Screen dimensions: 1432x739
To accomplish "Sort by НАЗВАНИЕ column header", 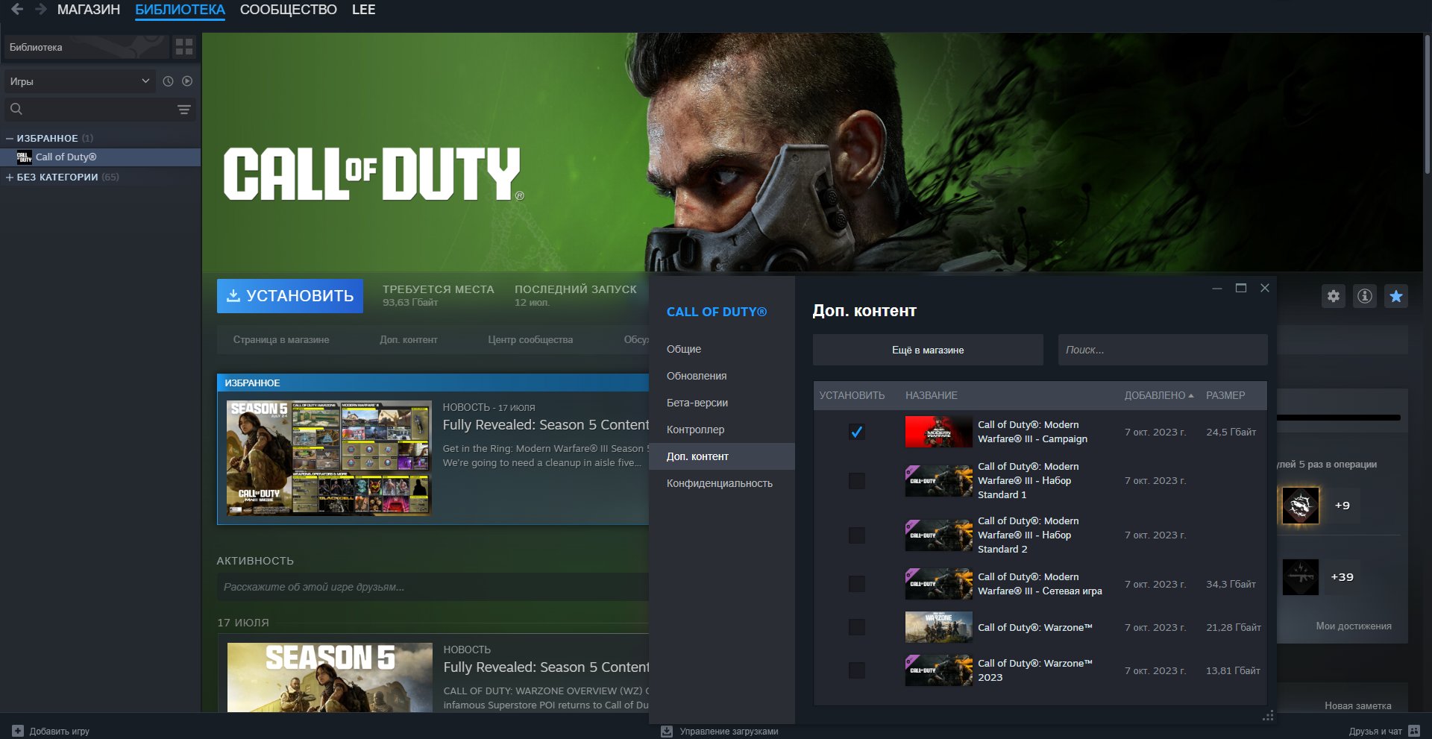I will click(x=932, y=395).
